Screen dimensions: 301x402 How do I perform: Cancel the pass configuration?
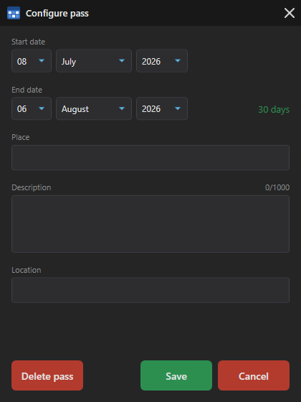coord(254,375)
